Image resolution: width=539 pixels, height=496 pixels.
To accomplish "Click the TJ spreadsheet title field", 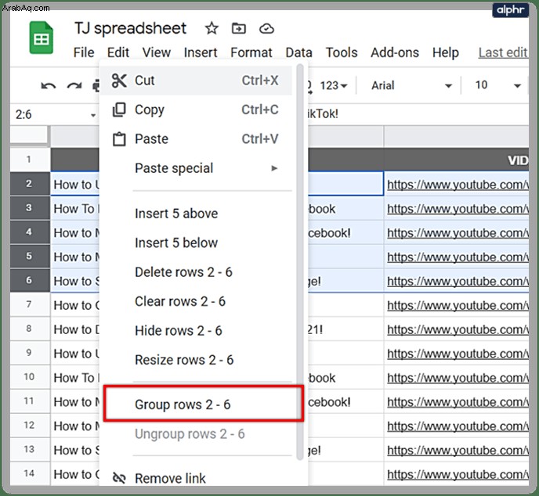I will pos(130,28).
